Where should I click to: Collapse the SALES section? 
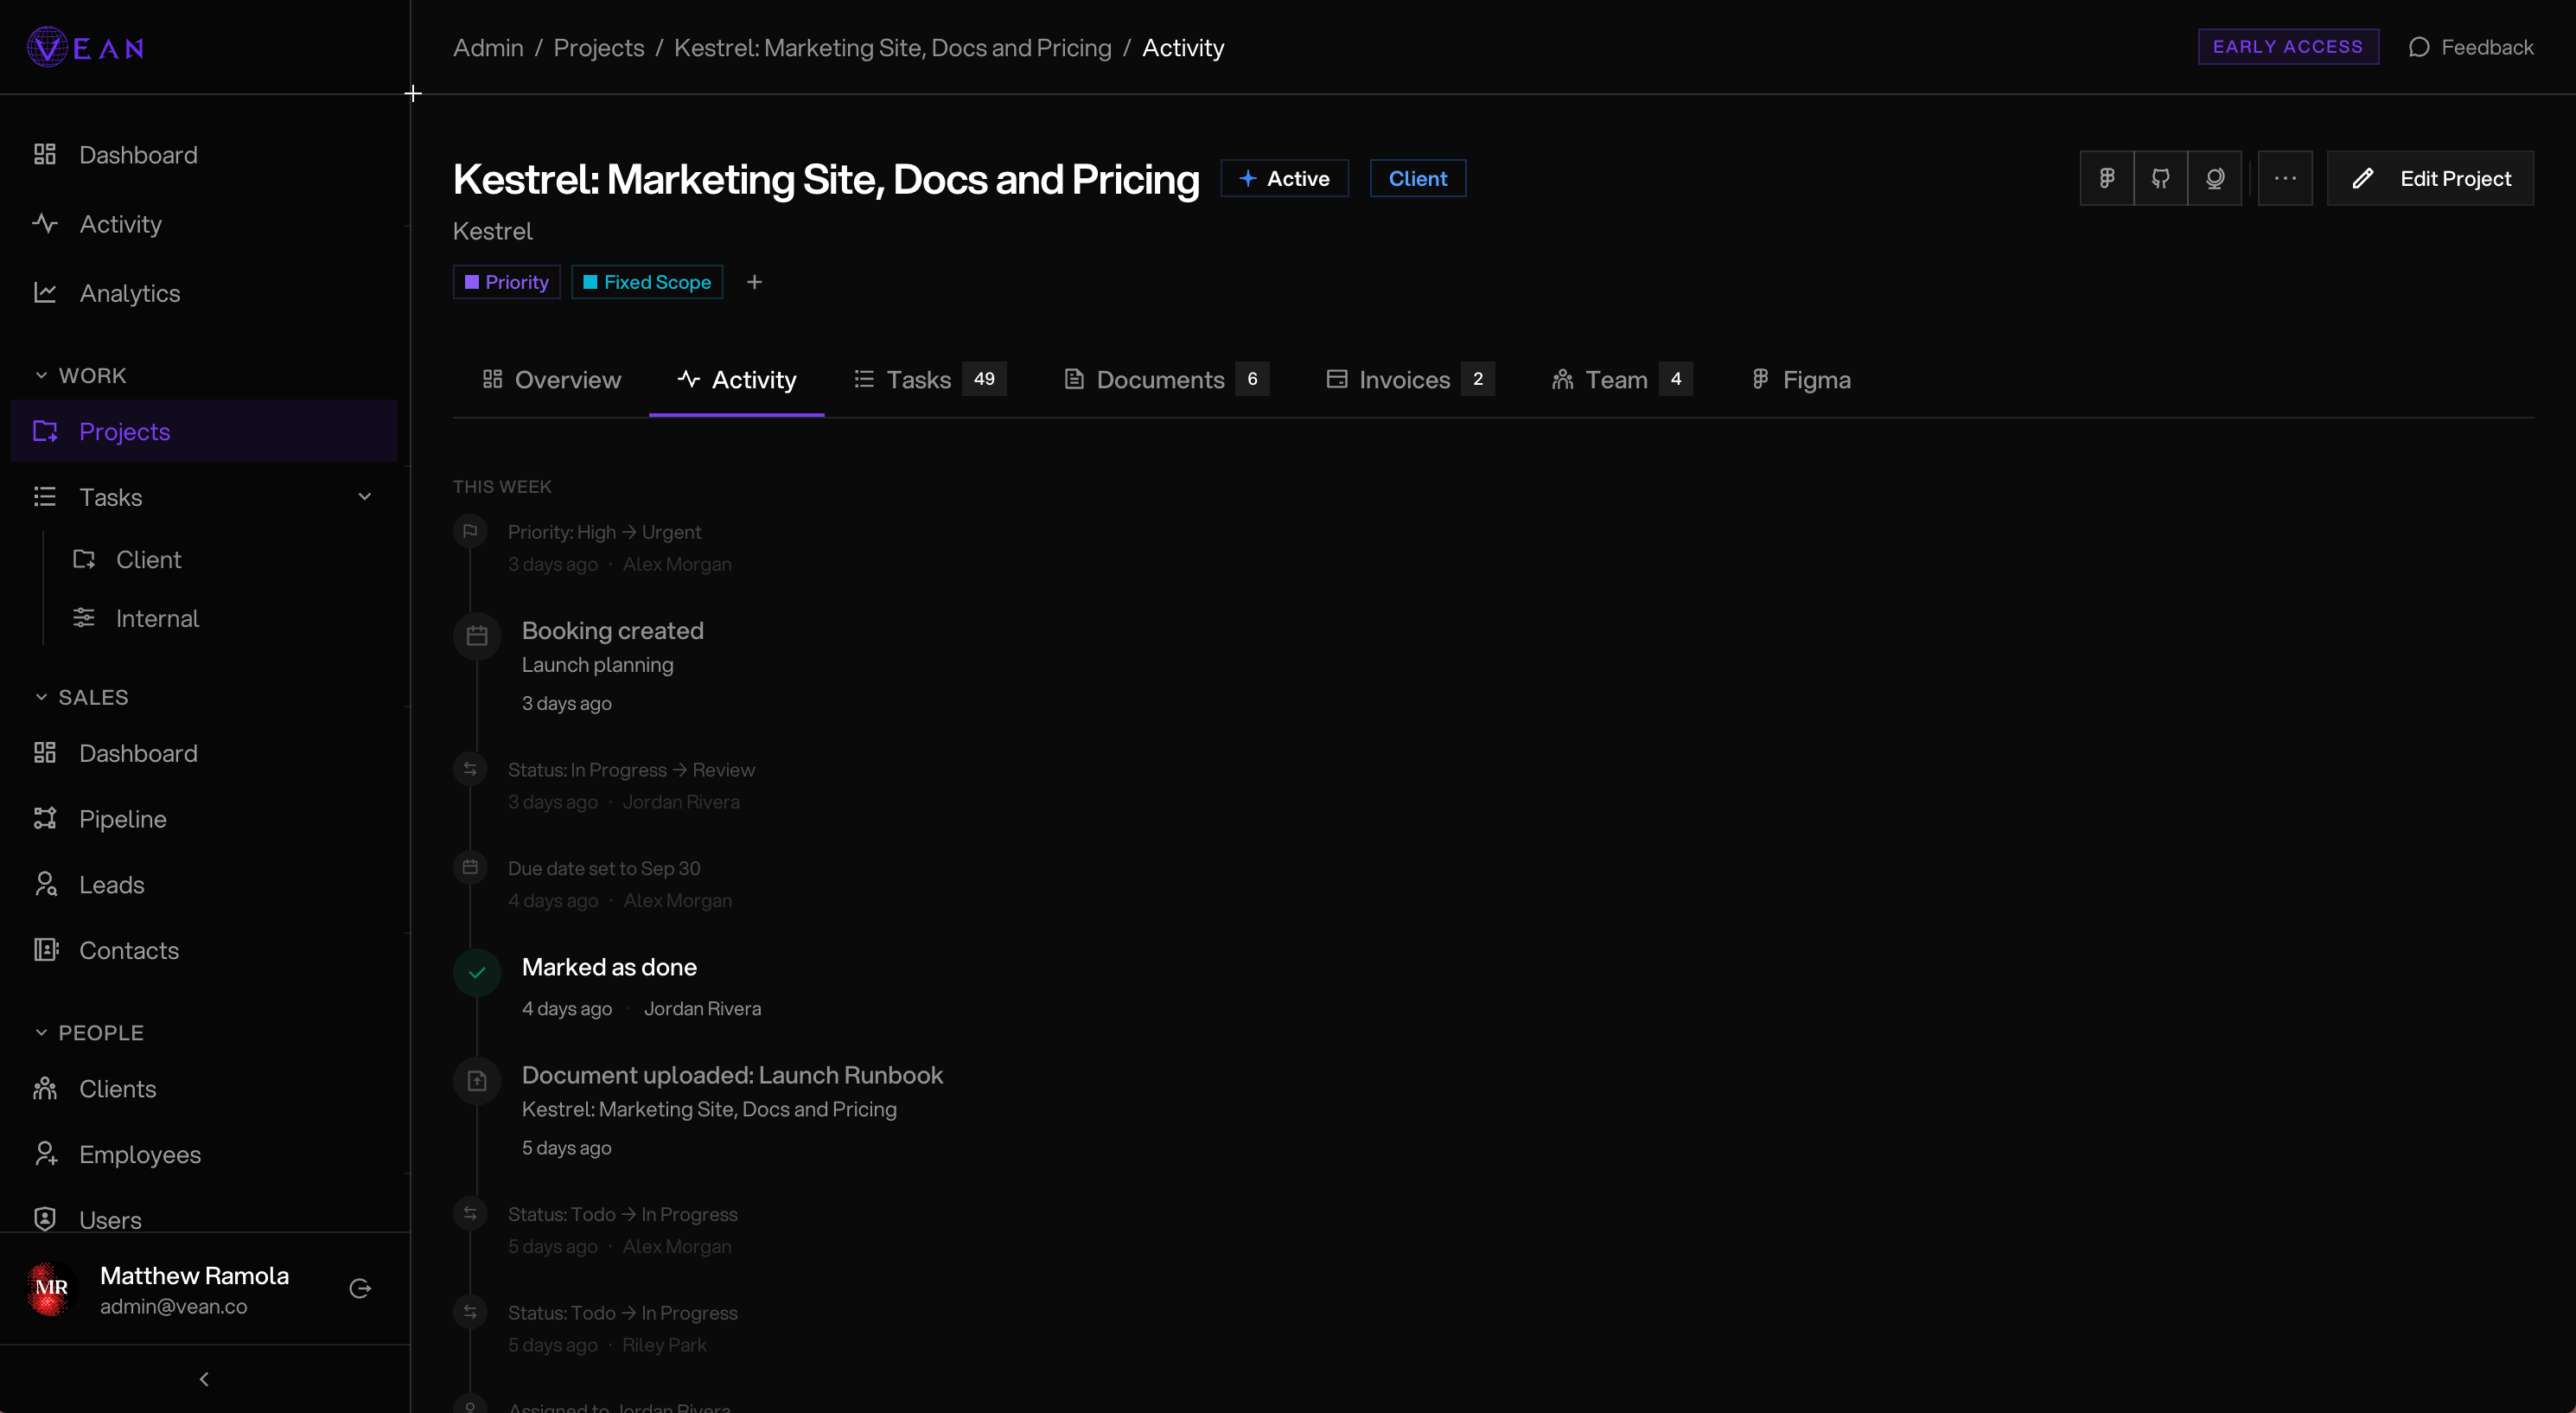pos(81,698)
